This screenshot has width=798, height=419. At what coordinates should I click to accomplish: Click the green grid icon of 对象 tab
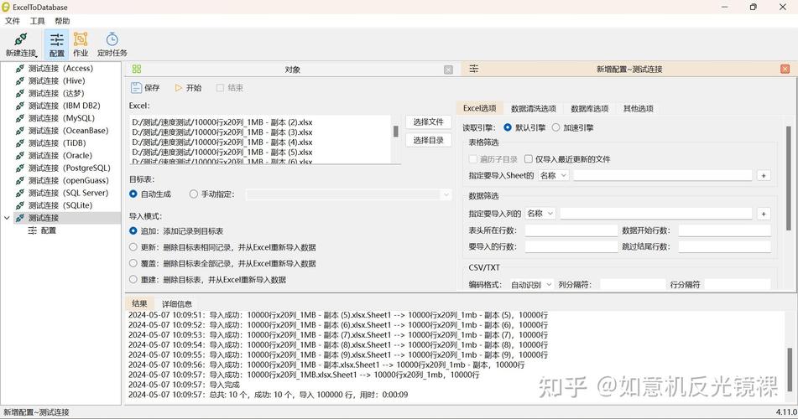[137, 69]
